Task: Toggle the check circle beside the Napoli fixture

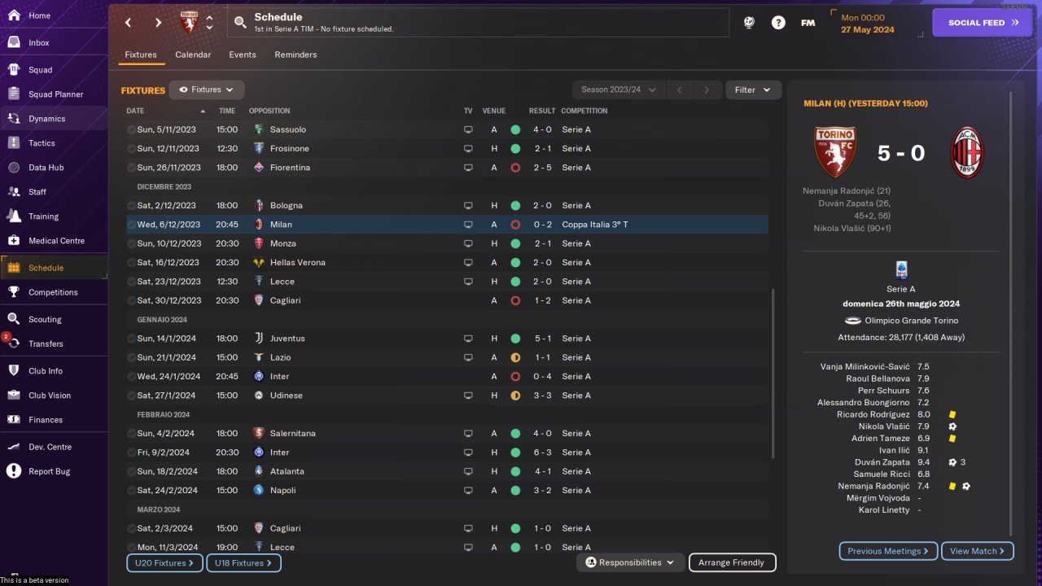Action: click(x=131, y=490)
